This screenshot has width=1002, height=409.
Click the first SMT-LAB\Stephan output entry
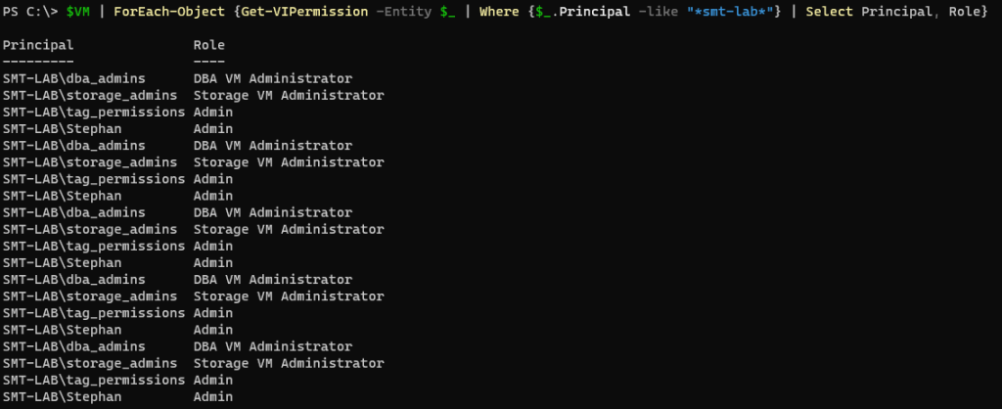(x=63, y=128)
